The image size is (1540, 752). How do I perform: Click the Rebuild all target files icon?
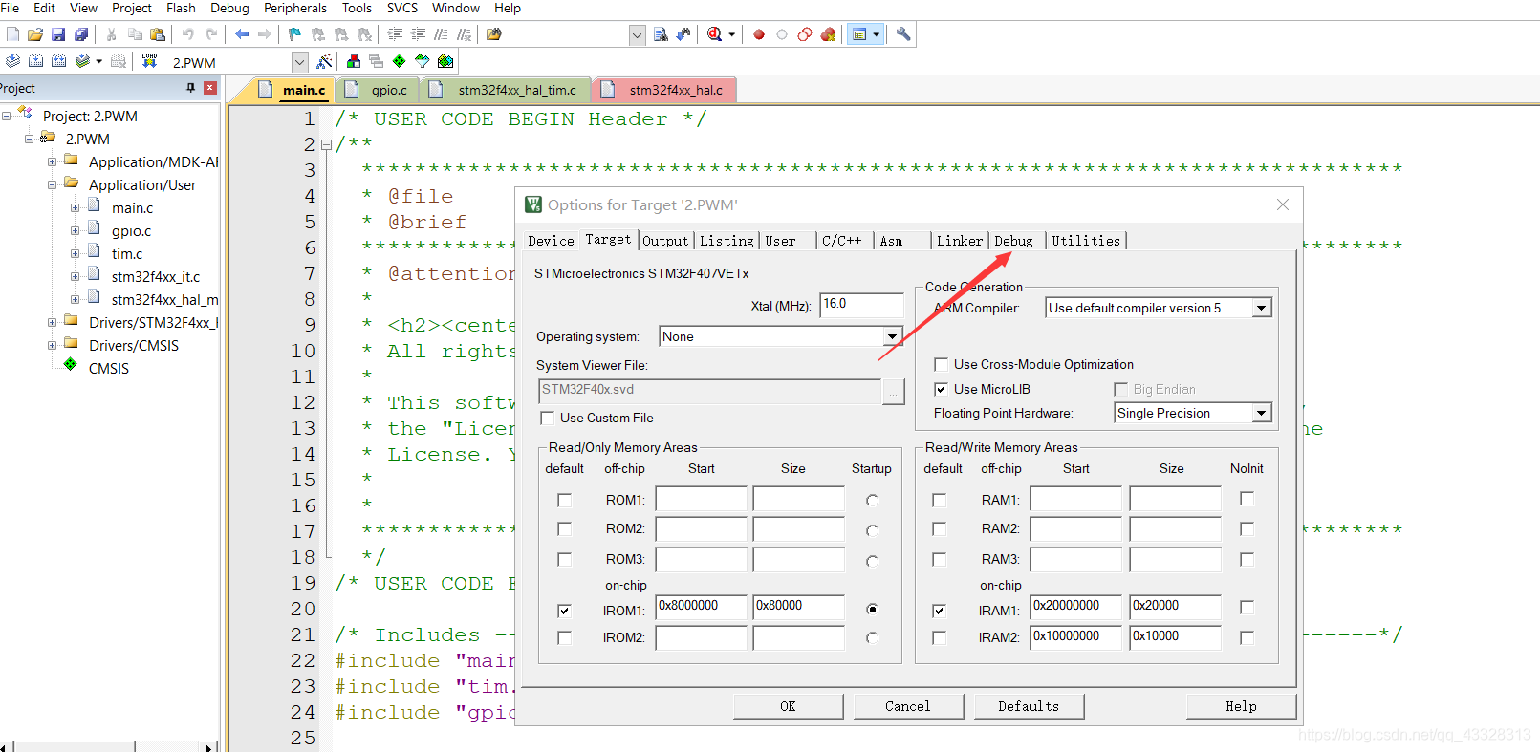click(58, 61)
